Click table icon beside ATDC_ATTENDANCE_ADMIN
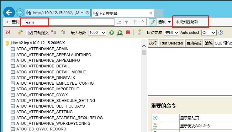232x132 pixels. click(x=13, y=49)
